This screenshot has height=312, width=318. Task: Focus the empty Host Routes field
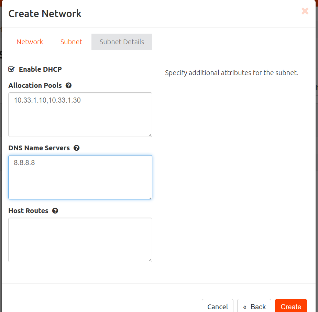click(x=80, y=240)
